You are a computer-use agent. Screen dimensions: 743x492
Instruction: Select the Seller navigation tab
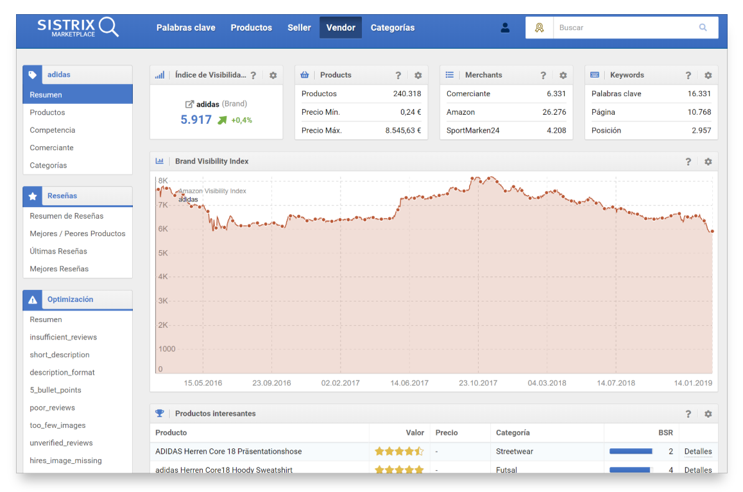point(299,28)
